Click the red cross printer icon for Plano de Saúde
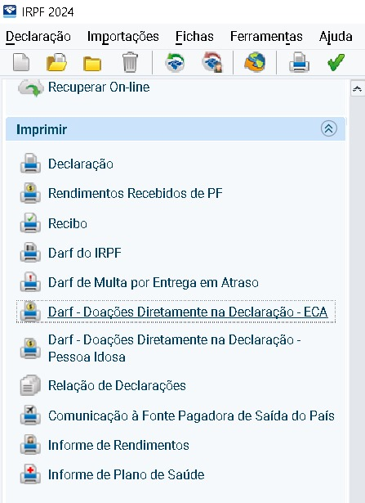This screenshot has width=365, height=503. click(x=30, y=474)
